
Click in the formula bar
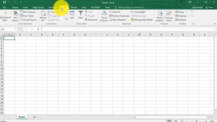pos(128,29)
